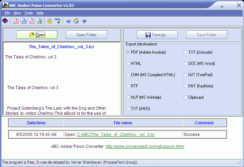Image resolution: width=244 pixels, height=167 pixels.
Task: Choose HLP (MS Winhelp) format
Action: click(x=144, y=97)
